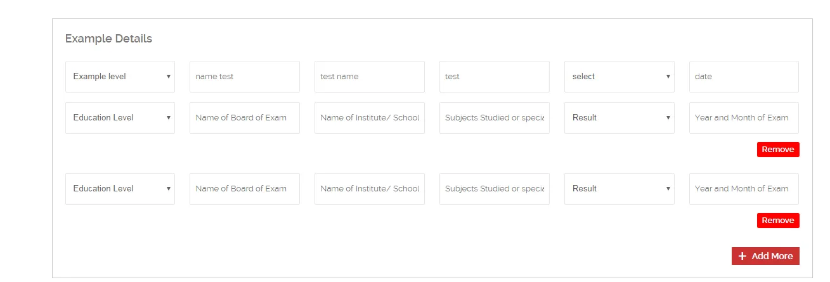Image resolution: width=830 pixels, height=282 pixels.
Task: Click the date input field
Action: pos(743,77)
